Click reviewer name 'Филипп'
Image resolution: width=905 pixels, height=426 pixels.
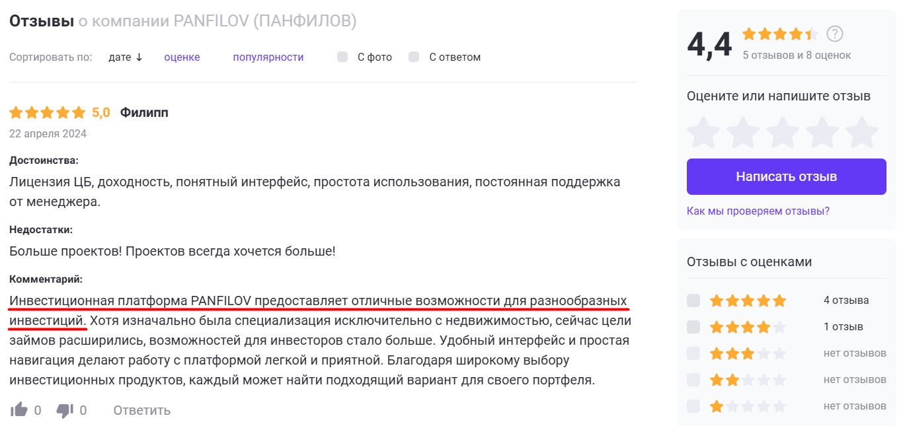144,112
